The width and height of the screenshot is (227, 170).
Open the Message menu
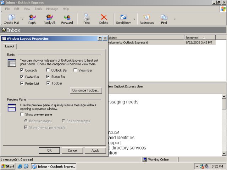pos(52,9)
